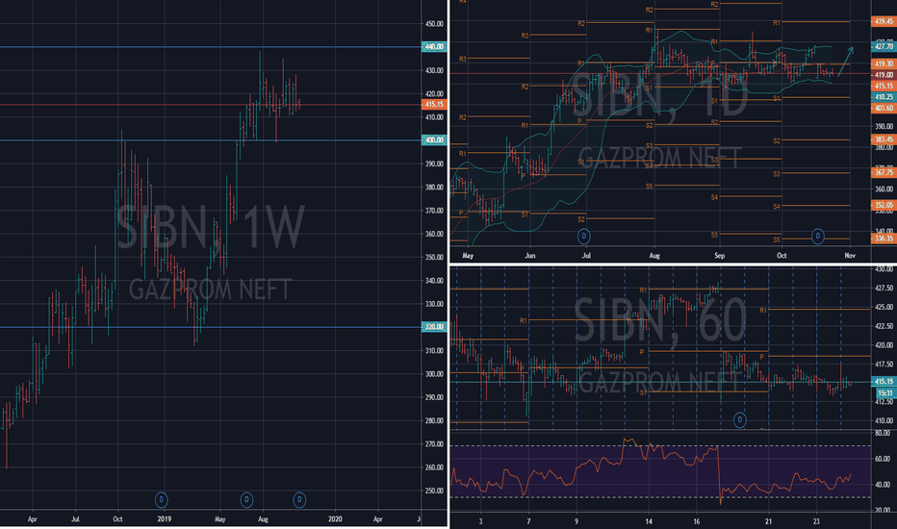Click the 20.00 value on RSI axis
897x529 pixels.
coord(883,510)
